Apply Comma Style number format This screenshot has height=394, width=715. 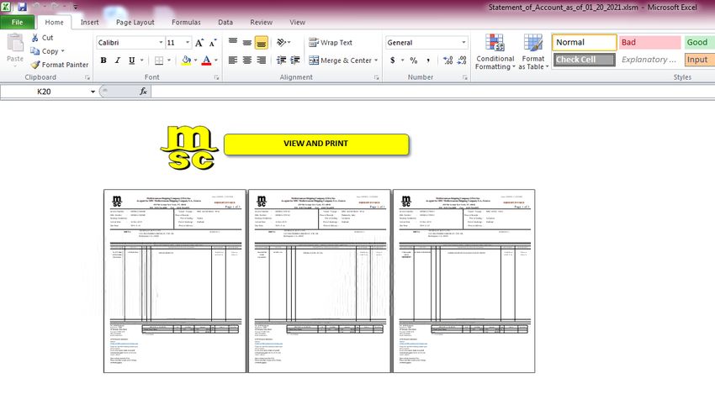427,60
